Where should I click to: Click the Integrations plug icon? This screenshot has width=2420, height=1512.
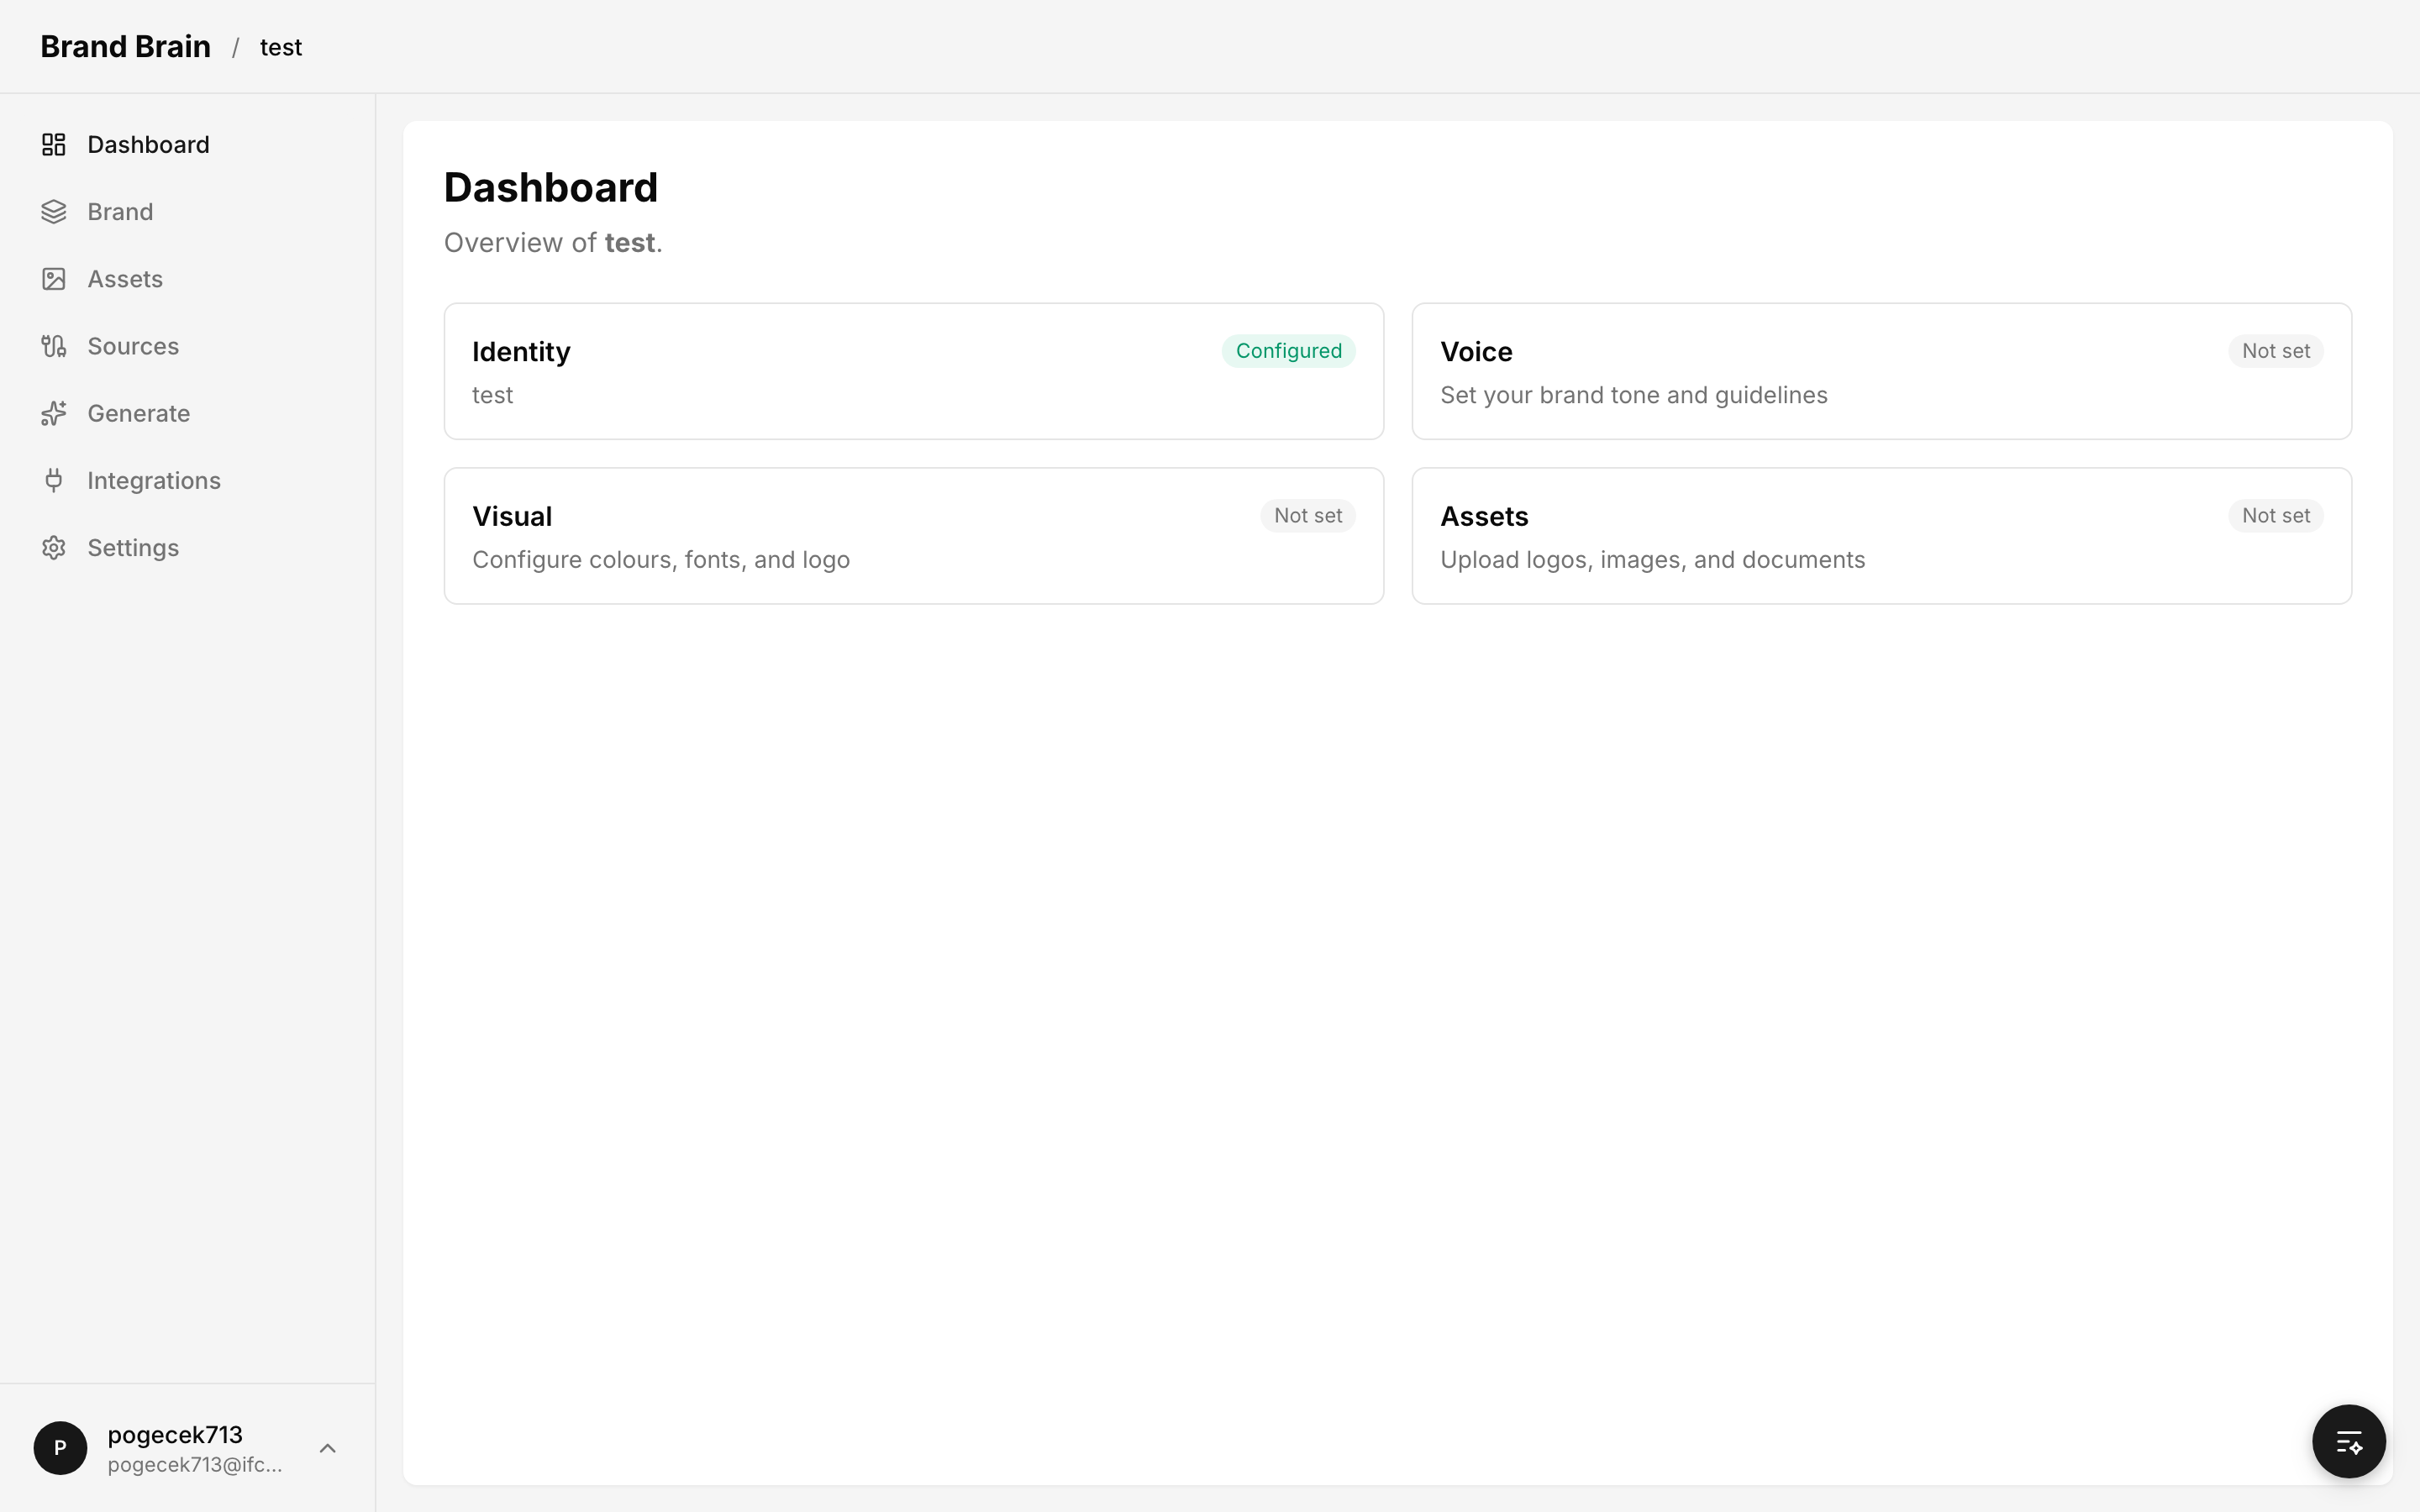click(x=54, y=480)
